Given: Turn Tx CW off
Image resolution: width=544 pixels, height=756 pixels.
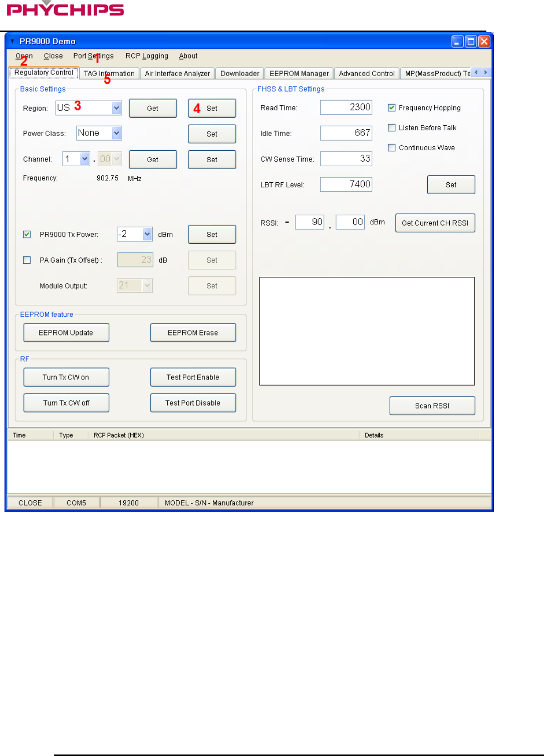Looking at the screenshot, I should 66,403.
